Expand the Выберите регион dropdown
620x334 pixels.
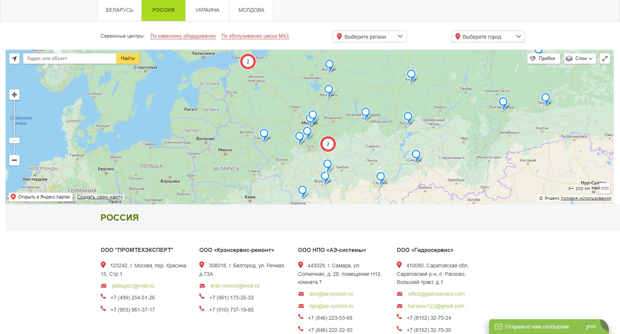pos(369,36)
